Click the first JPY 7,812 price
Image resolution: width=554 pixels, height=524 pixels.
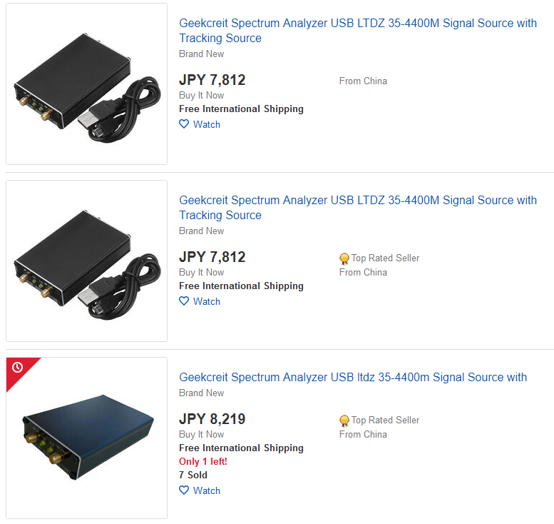(x=212, y=80)
